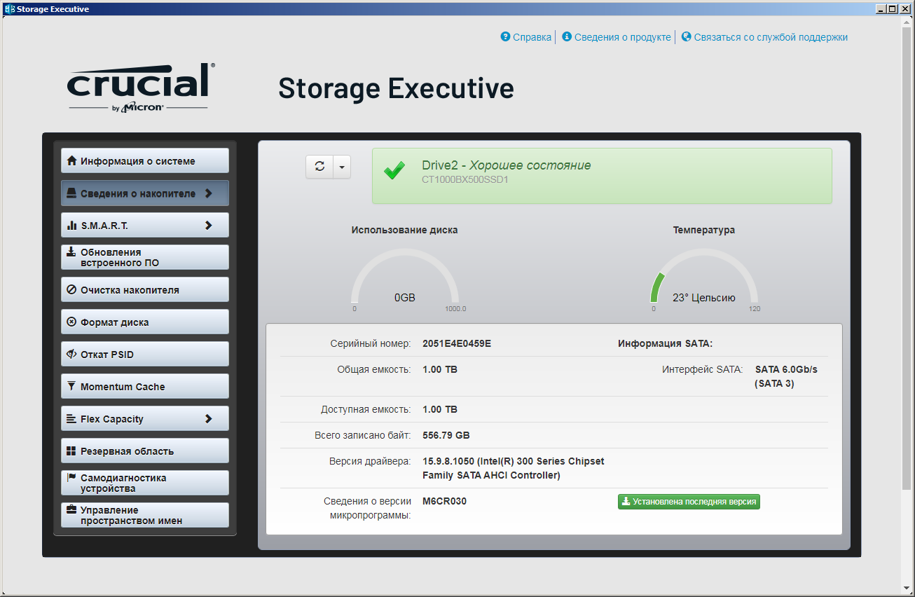This screenshot has height=597, width=915.
Task: Click the home icon for system information
Action: [71, 161]
